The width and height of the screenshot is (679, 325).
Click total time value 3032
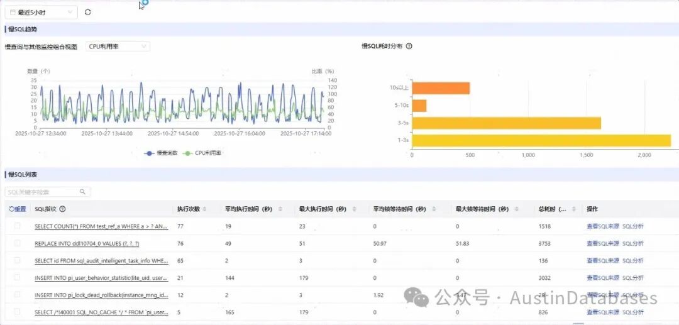point(544,278)
